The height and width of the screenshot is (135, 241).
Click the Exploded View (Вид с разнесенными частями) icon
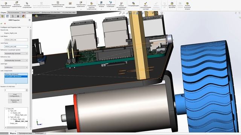tap(146, 3)
